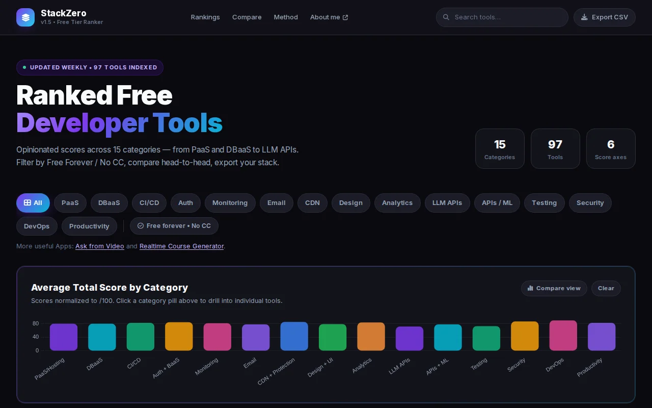Open the Ask from Video link
The height and width of the screenshot is (408, 652).
coord(100,246)
